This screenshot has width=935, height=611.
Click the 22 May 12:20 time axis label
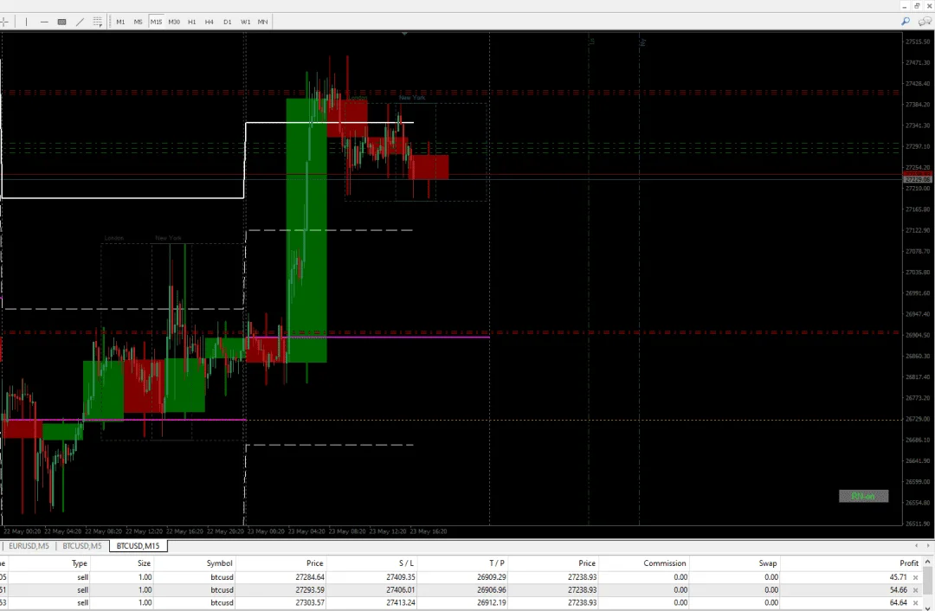click(x=145, y=531)
